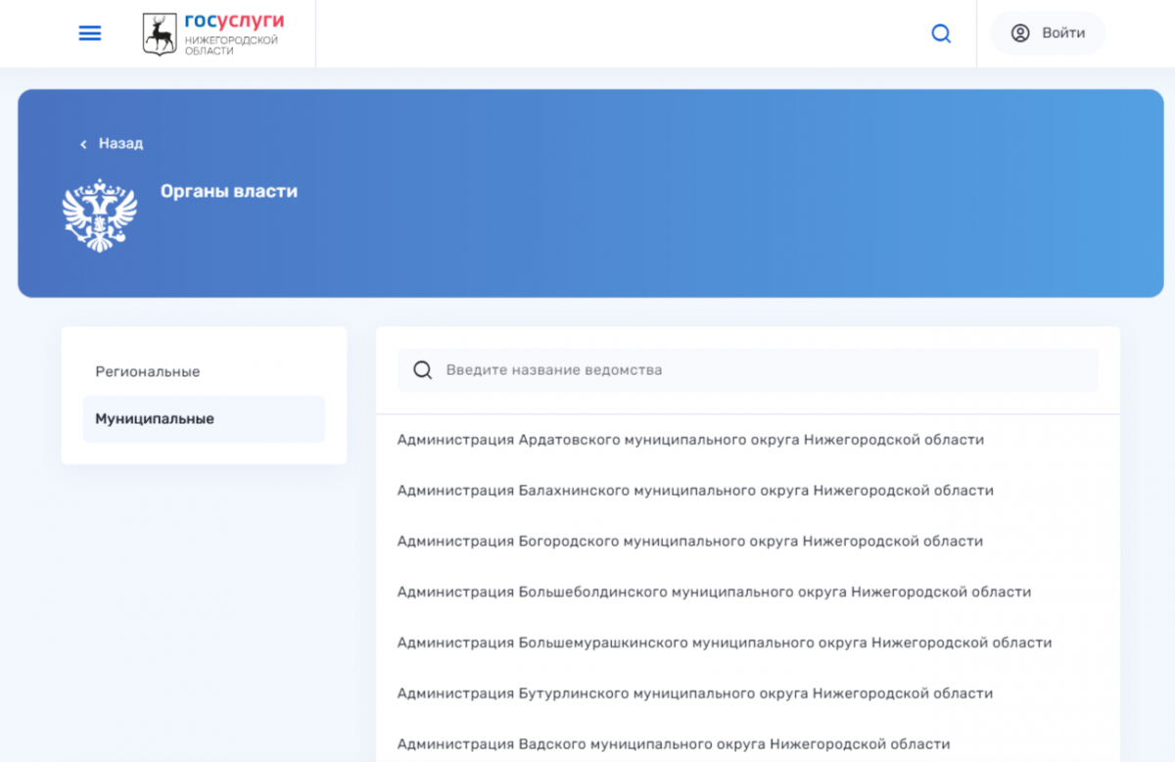1175x762 pixels.
Task: Select Администрация Богородского муниципального округа
Action: click(689, 541)
